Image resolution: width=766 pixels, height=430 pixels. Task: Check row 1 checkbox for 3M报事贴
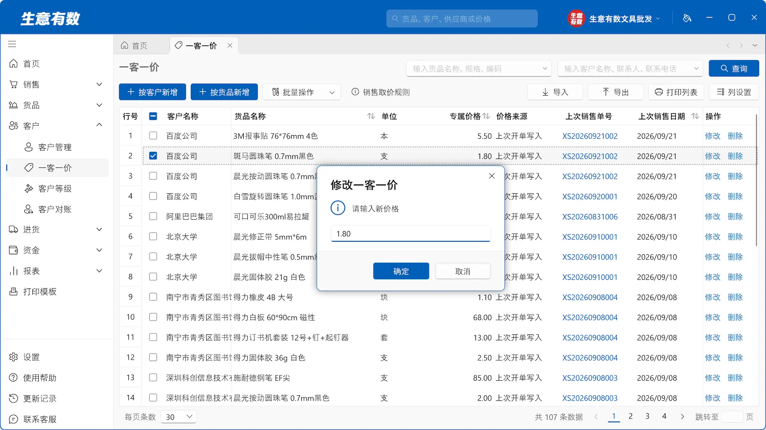(153, 136)
